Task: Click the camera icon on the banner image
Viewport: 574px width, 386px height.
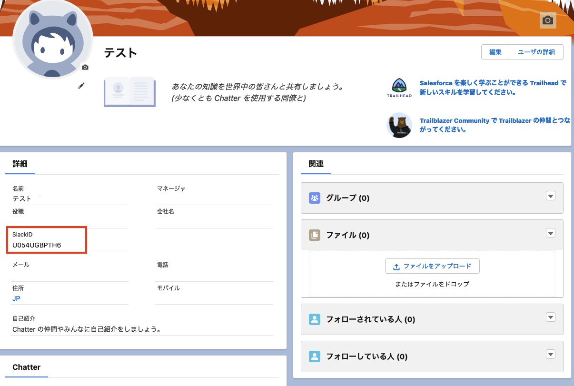Action: point(547,20)
